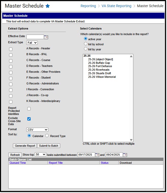Click the Effective Date input field
Image resolution: width=167 pixels, height=193 pixels.
click(35, 37)
